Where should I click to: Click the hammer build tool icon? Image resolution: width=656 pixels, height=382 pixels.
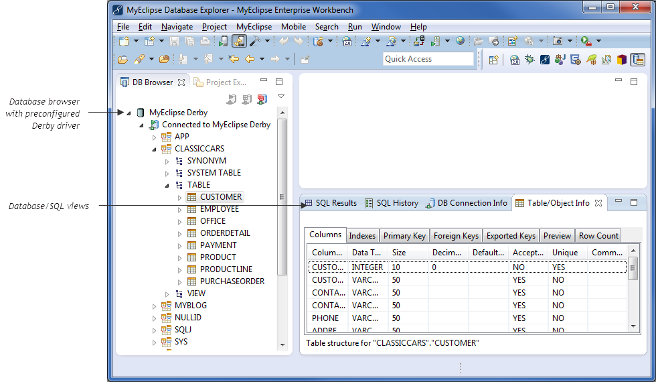(x=255, y=42)
